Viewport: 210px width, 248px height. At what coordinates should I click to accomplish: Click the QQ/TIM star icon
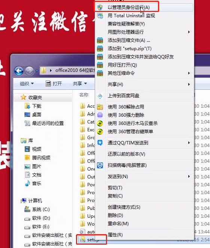100,143
